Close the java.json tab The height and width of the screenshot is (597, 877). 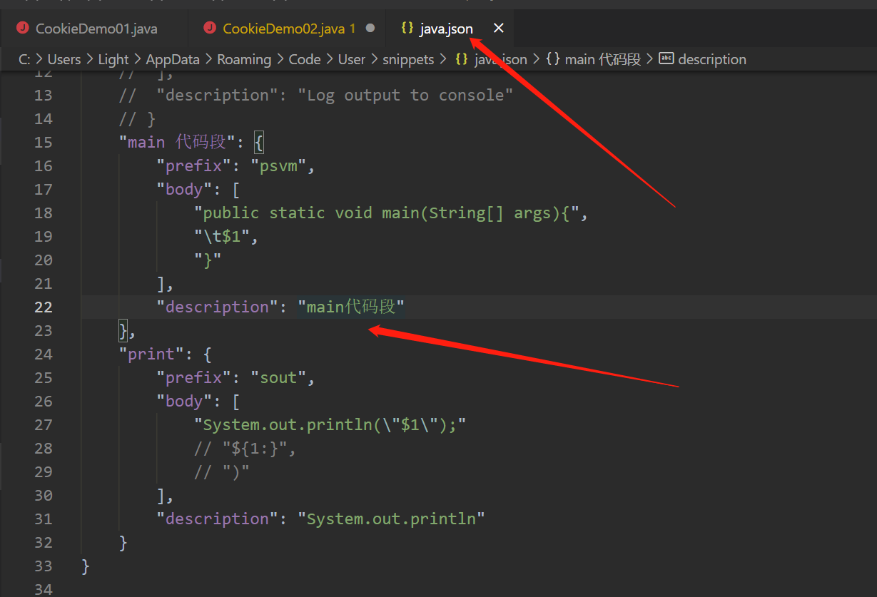tap(499, 29)
